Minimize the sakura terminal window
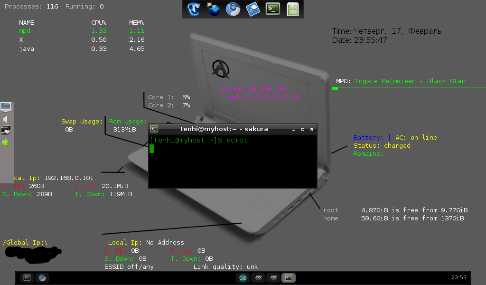486x285 pixels. 294,129
